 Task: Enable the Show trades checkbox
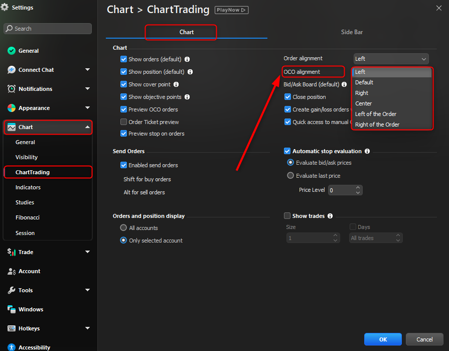(x=287, y=216)
